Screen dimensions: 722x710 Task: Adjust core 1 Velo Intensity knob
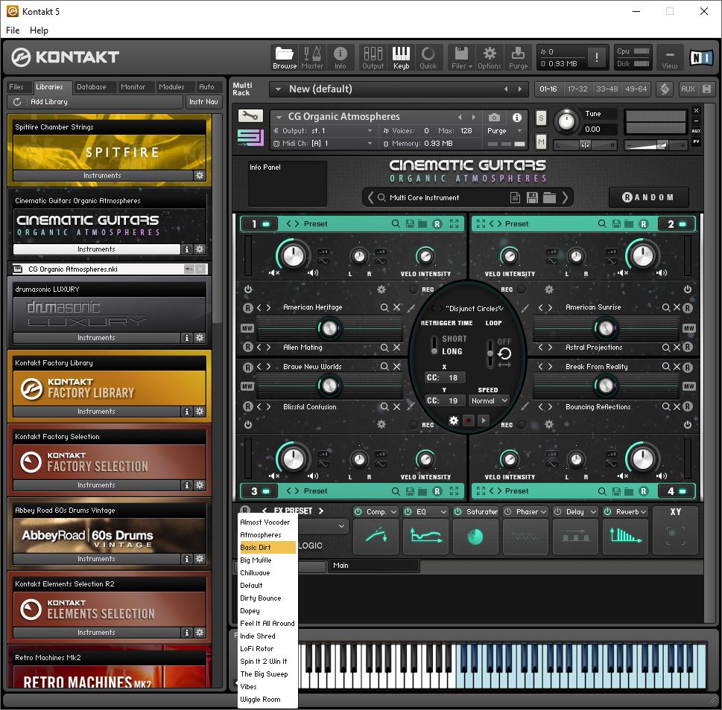[425, 256]
